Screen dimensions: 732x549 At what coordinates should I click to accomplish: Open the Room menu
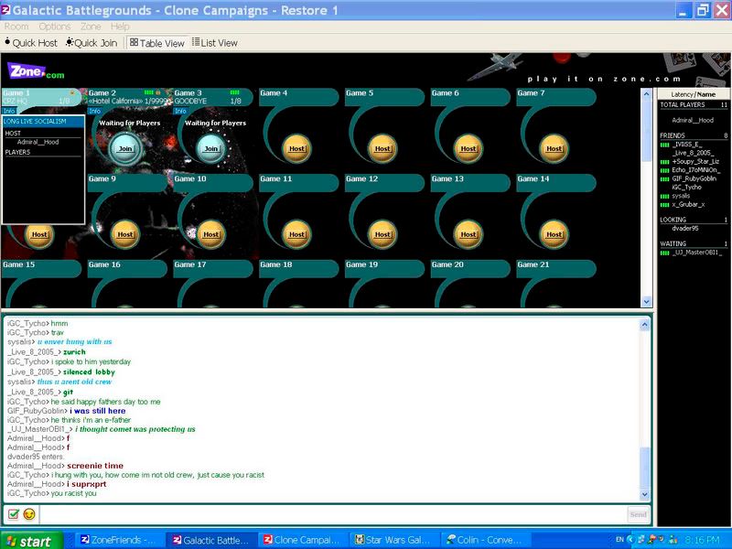coord(16,27)
